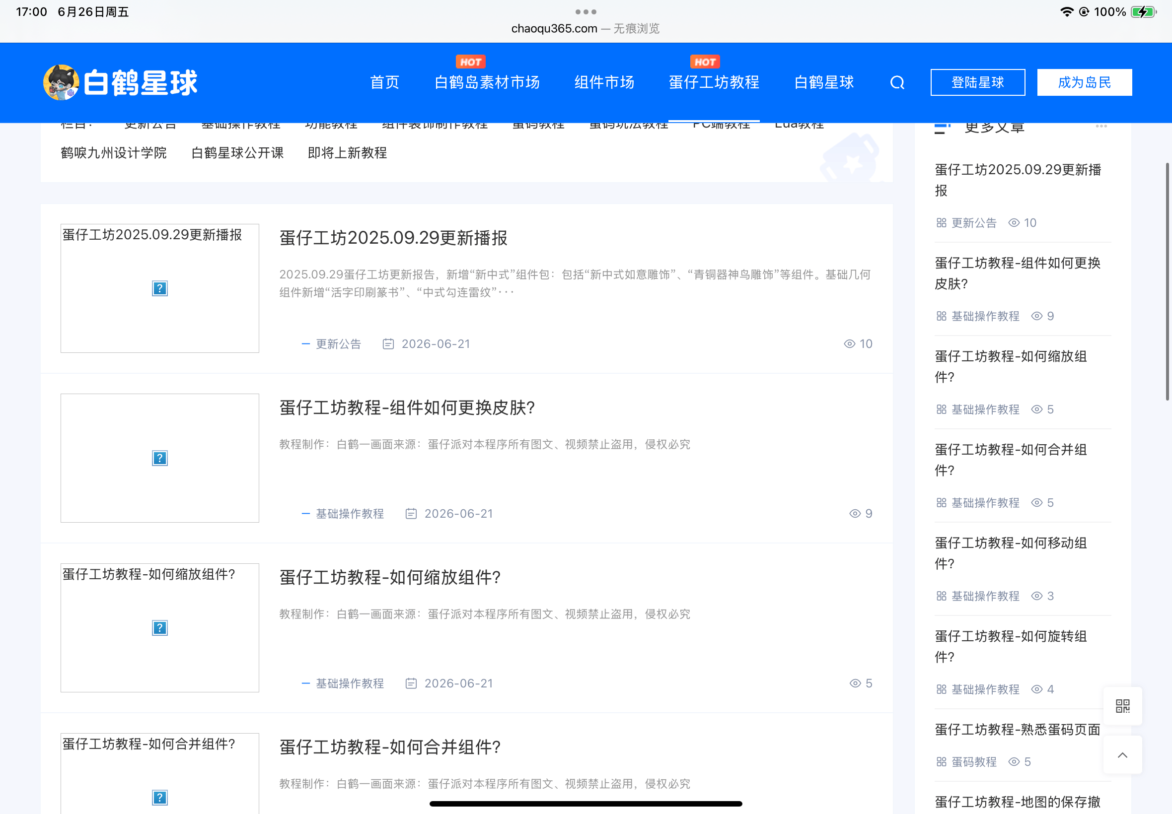Open sidebar link 熟悉蛋码页面
The image size is (1172, 814).
click(1018, 730)
